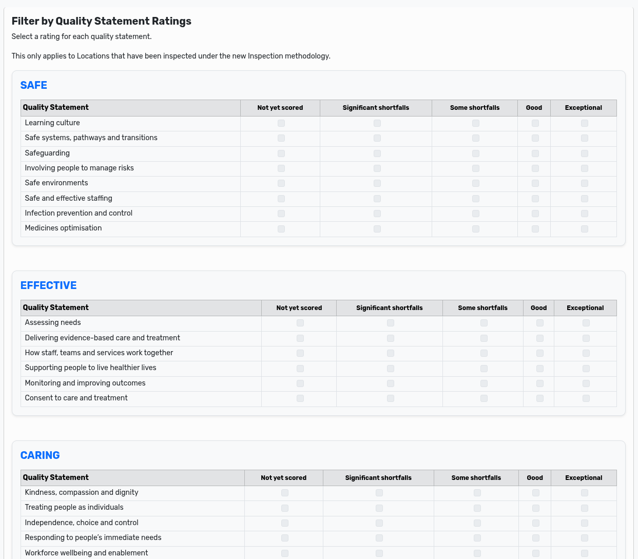This screenshot has height=559, width=638.
Task: Check 'Exceptional' for Involving people to manage risks
Action: point(584,168)
